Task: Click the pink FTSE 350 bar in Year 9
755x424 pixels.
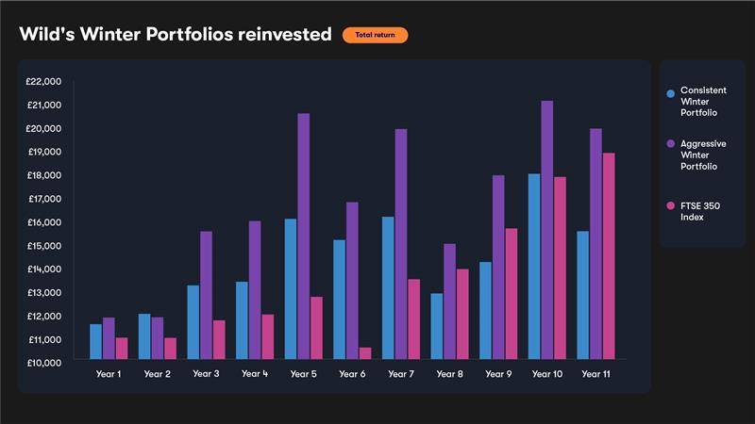Action: [511, 293]
